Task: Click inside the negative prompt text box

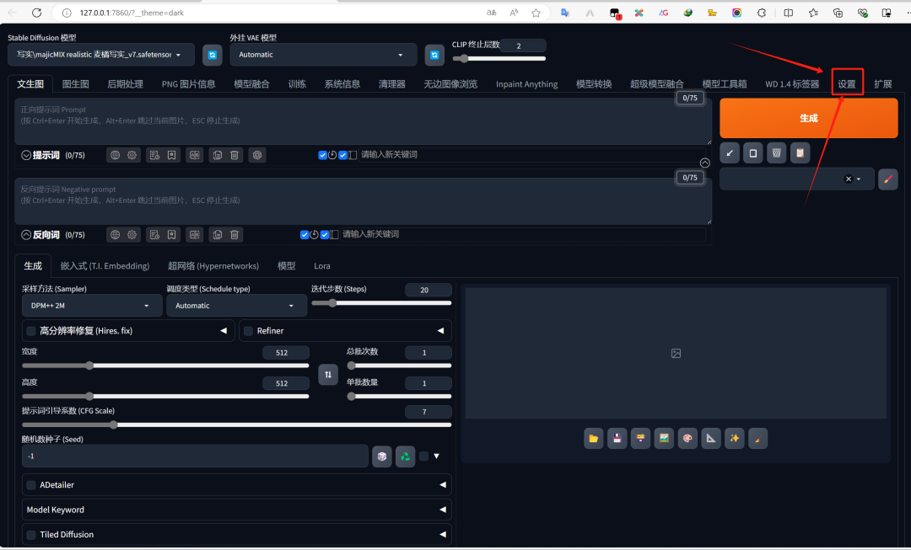Action: [363, 200]
